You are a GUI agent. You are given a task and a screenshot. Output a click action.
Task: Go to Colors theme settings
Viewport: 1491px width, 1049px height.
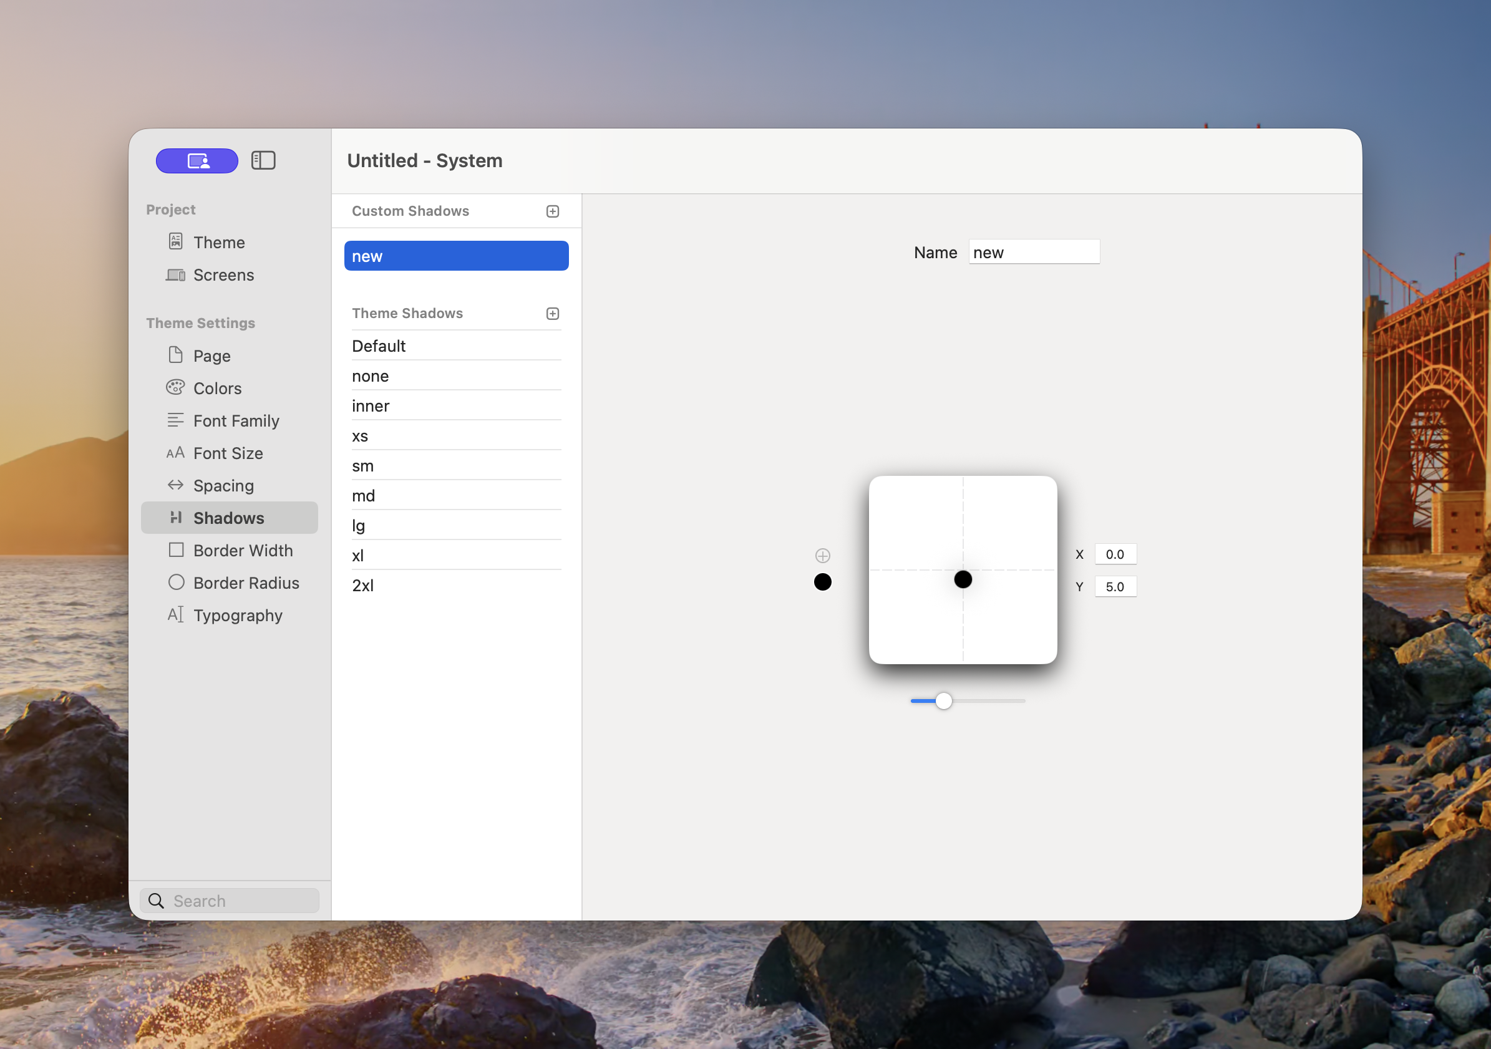click(229, 387)
